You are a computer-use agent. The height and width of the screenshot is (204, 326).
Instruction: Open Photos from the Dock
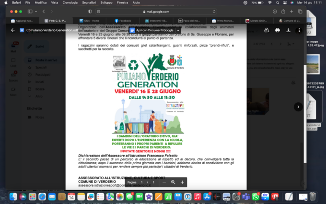(120, 196)
